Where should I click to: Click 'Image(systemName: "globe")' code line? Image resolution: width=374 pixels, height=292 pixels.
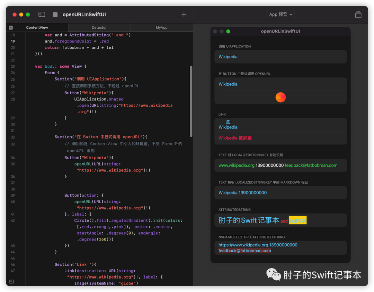106,283
